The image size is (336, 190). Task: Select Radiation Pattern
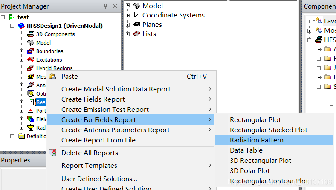click(x=274, y=140)
